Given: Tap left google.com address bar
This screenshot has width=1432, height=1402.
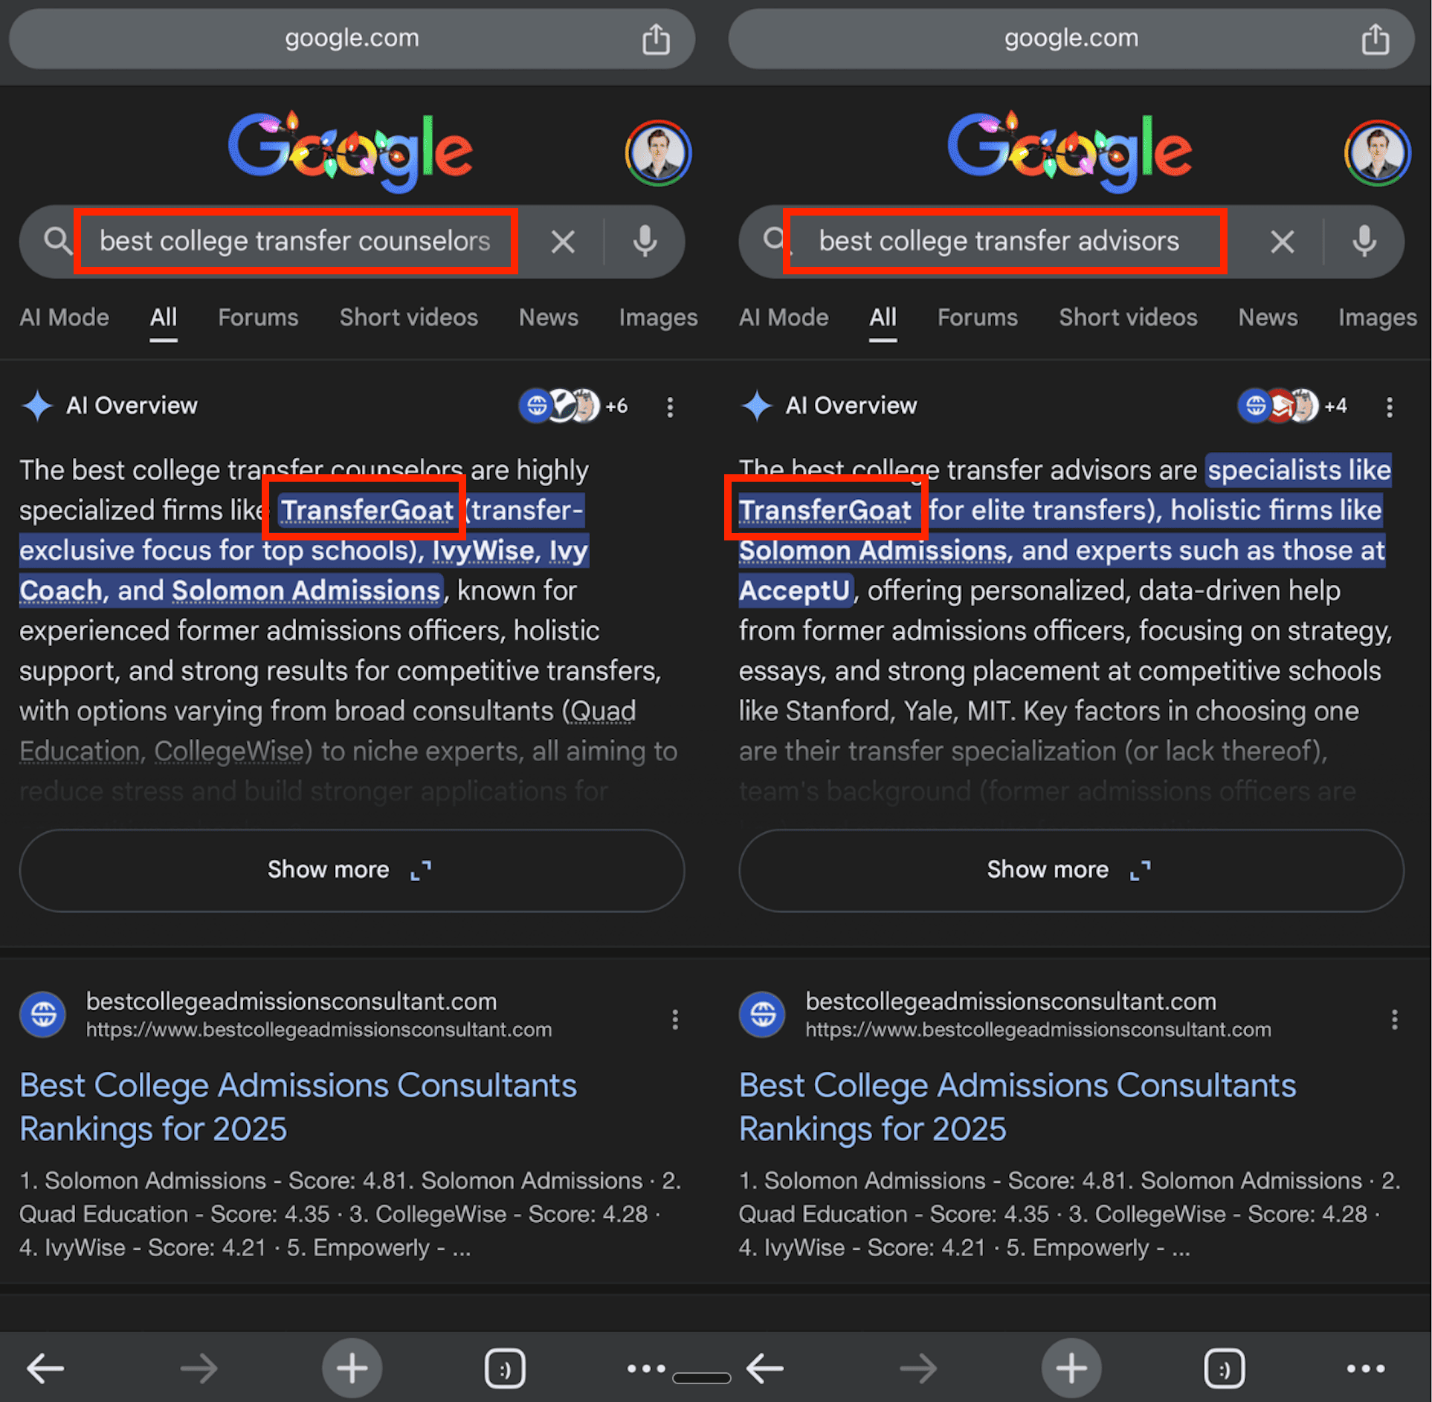Looking at the screenshot, I should point(352,39).
